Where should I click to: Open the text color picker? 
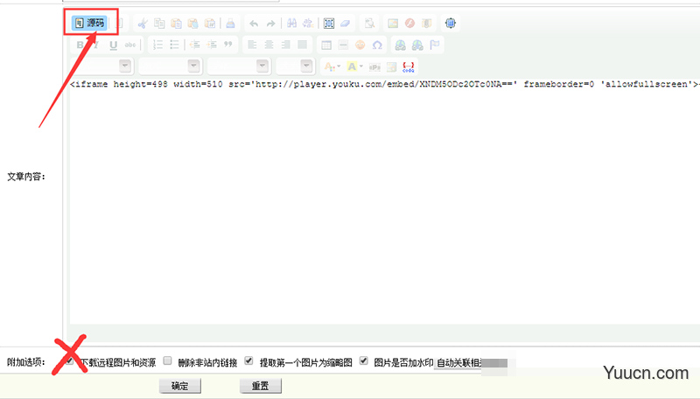[332, 66]
